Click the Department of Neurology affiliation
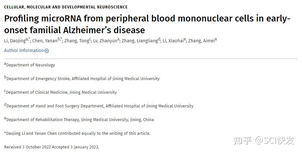 [x=31, y=65]
